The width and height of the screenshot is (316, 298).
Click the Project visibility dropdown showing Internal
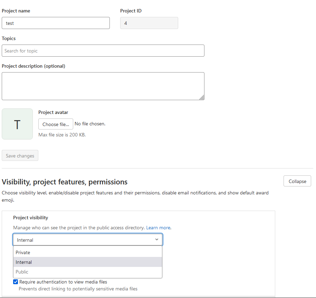88,240
